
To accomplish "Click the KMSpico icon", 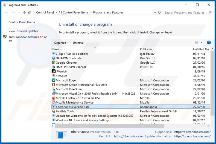I will point(53,76).
